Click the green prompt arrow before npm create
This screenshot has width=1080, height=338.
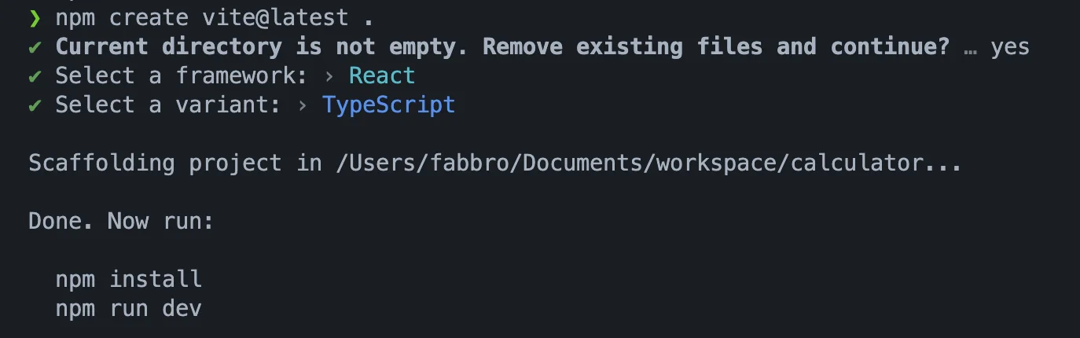pos(35,17)
